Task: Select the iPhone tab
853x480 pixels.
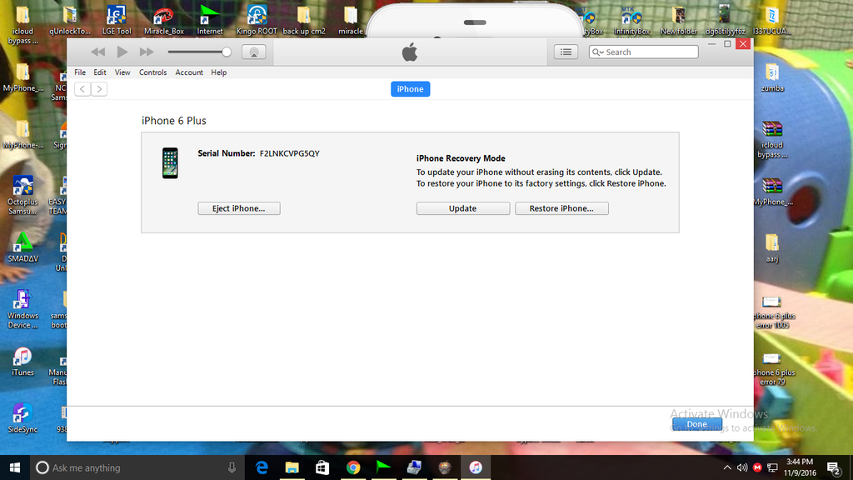Action: click(410, 89)
